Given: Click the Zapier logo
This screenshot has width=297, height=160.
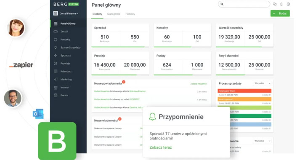Looking at the screenshot, I should point(21,65).
